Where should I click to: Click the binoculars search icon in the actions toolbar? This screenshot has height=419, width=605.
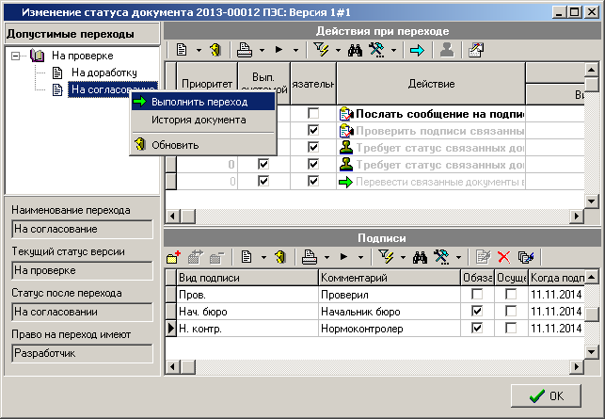coord(356,50)
